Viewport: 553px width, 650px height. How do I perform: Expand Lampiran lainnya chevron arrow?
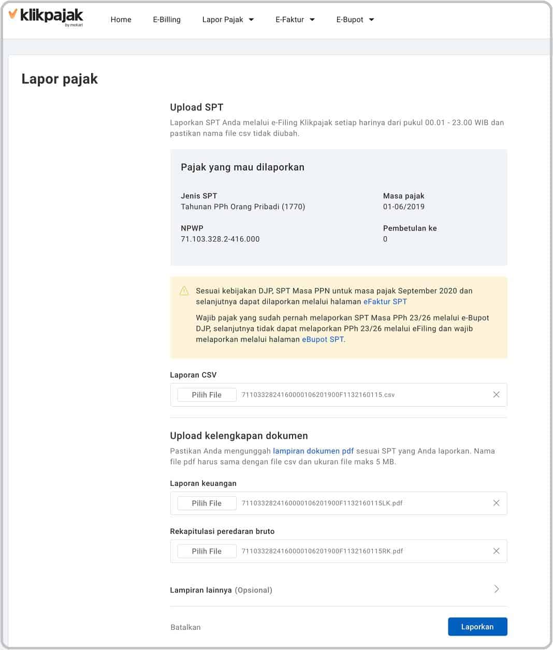coord(497,589)
